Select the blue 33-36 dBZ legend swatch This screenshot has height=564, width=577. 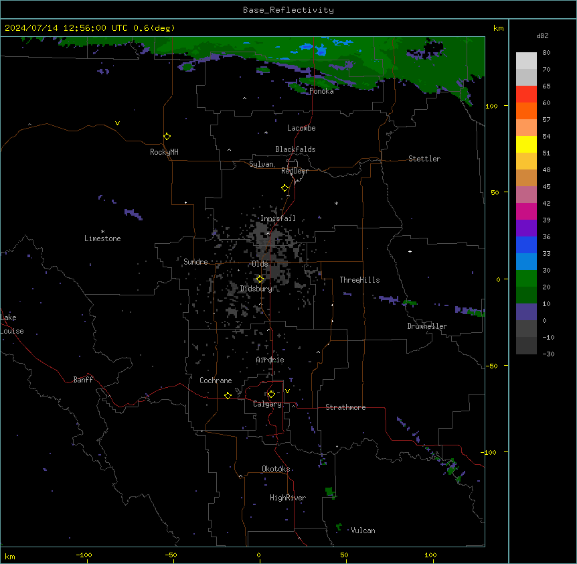click(526, 244)
